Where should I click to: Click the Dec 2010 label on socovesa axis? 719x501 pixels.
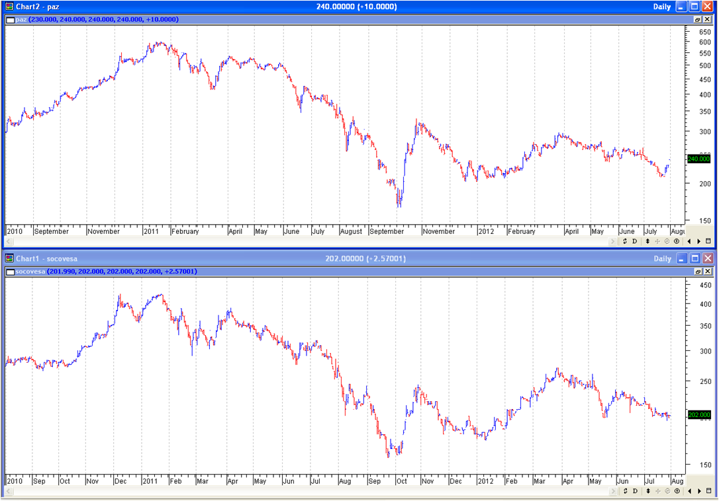tap(120, 481)
